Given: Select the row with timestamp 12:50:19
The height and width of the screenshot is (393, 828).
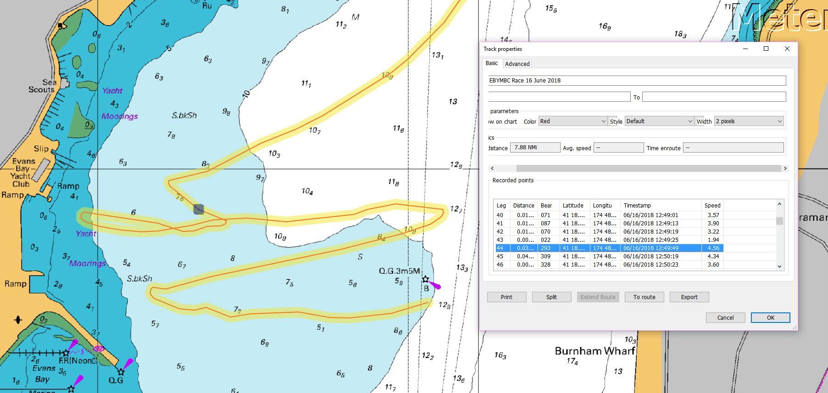Looking at the screenshot, I should click(x=609, y=257).
